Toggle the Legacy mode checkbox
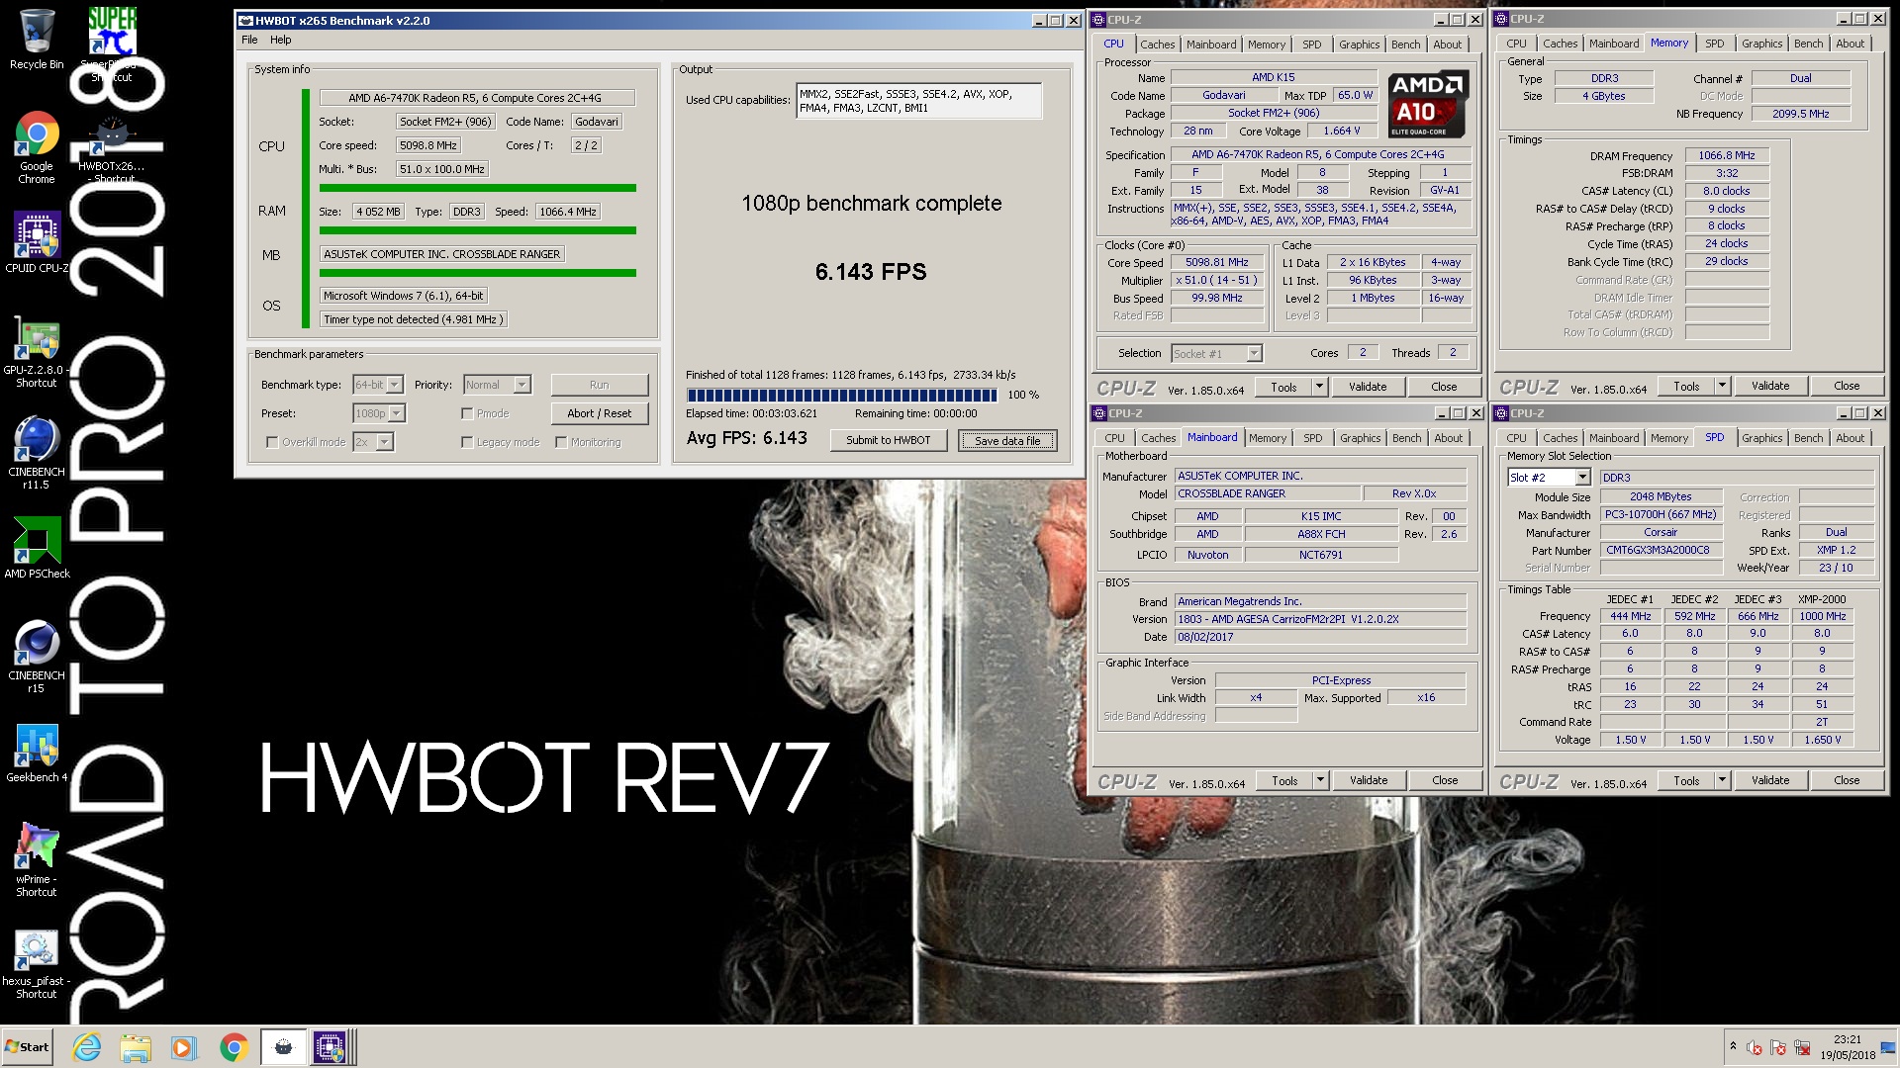1900x1068 pixels. click(467, 442)
